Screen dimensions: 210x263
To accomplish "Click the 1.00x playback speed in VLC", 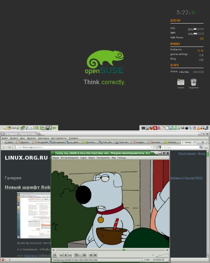I will tap(147, 260).
